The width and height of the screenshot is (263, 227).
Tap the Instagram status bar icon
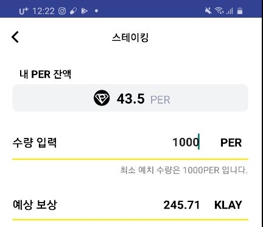(62, 11)
